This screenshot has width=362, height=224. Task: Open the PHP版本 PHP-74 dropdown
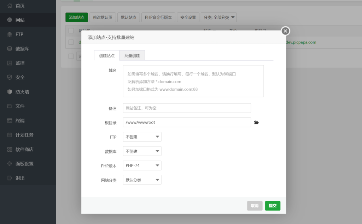[x=142, y=166]
